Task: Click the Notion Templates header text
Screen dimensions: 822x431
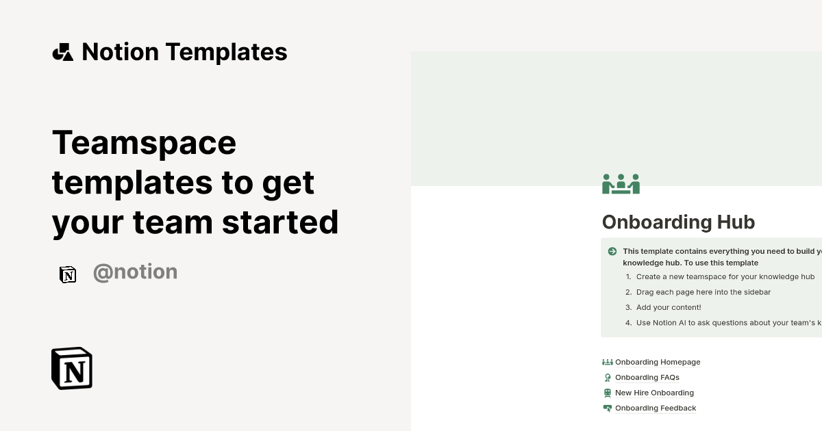Action: 184,52
